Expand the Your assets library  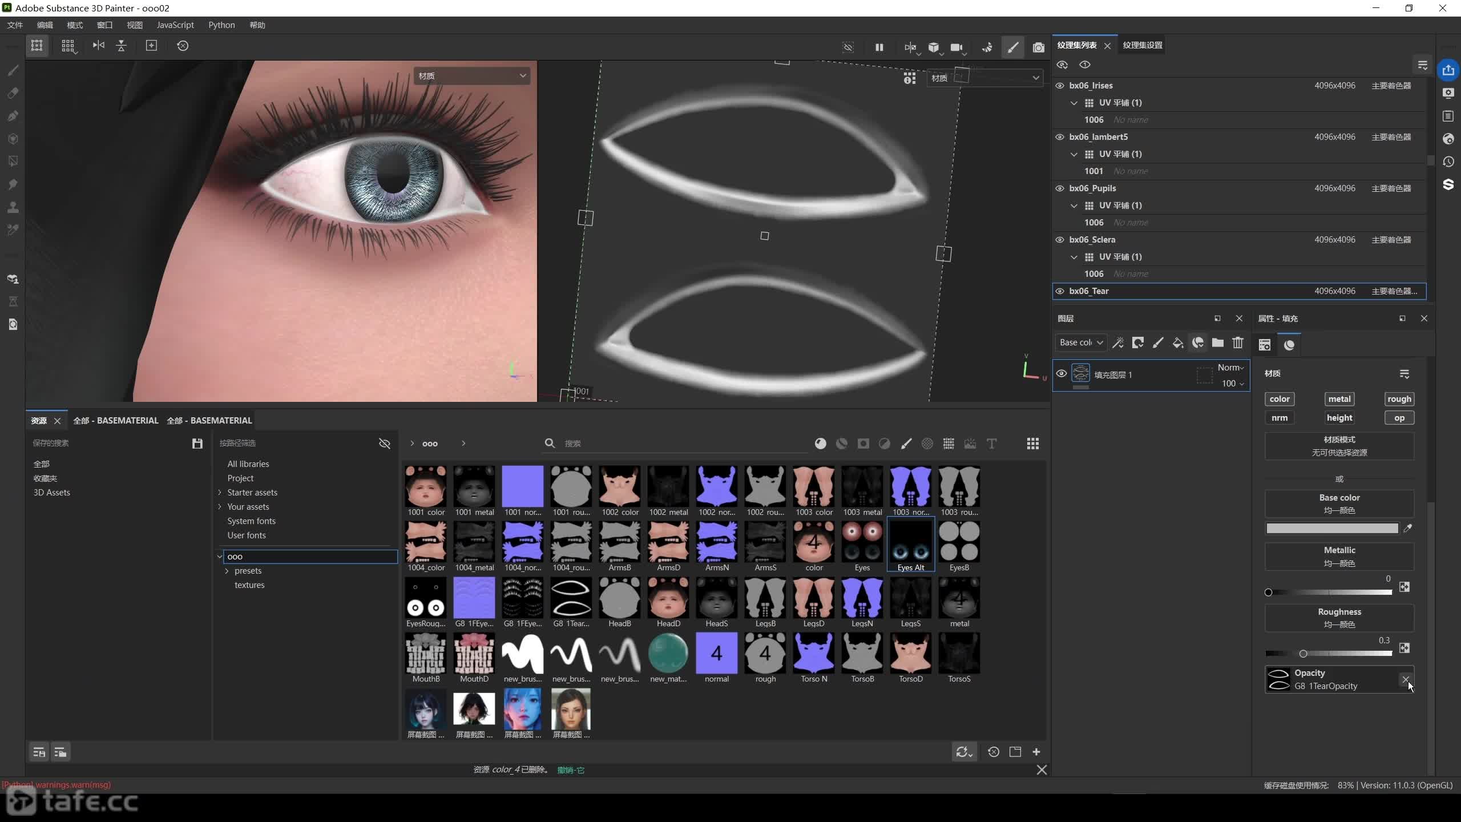click(x=220, y=506)
